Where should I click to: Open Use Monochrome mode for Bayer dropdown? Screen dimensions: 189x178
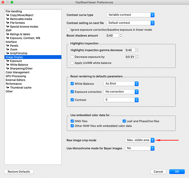[x=140, y=148]
